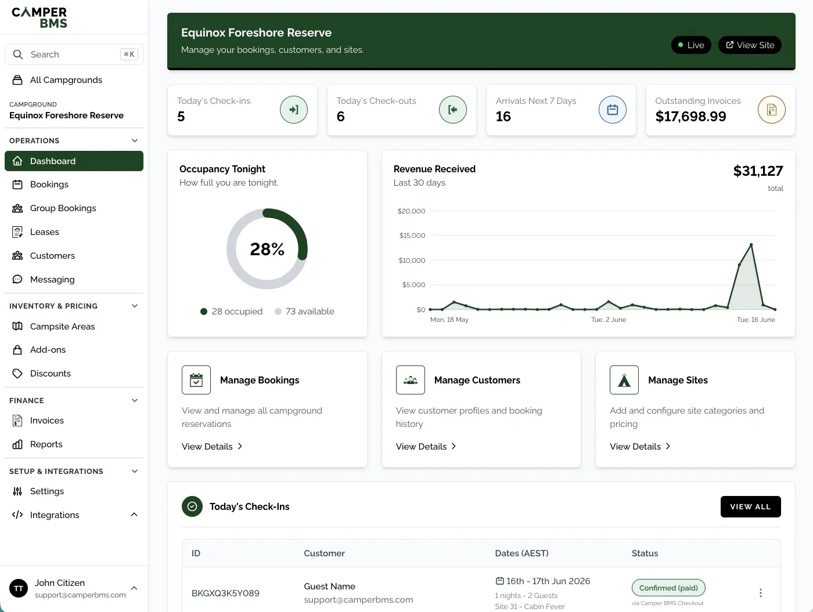Viewport: 813px width, 612px height.
Task: Click the Manage Bookings calendar-check icon
Action: [x=196, y=380]
